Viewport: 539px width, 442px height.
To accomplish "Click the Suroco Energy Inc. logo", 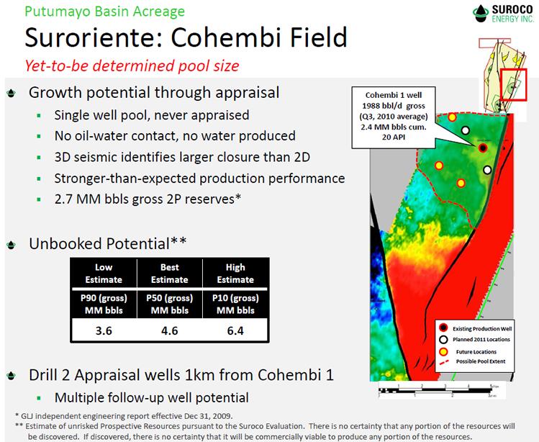I will tap(503, 14).
